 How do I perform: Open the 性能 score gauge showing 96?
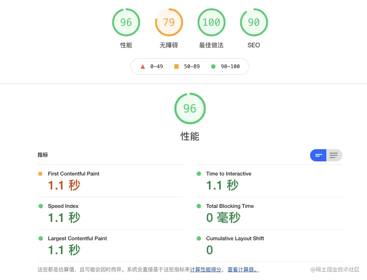pos(126,22)
